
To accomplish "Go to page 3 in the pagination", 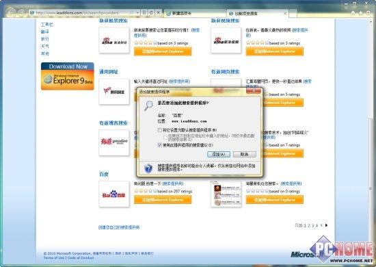I will pyautogui.click(x=312, y=225).
